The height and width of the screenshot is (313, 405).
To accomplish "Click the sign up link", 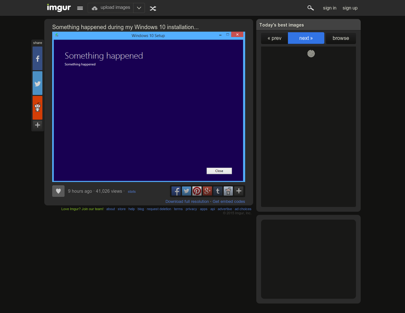I will pos(350,8).
